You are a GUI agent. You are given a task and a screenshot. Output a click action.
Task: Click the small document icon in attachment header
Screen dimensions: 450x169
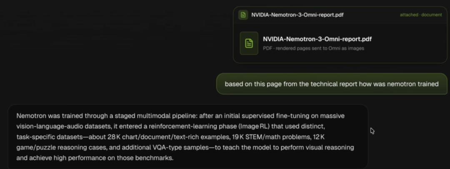pyautogui.click(x=243, y=15)
